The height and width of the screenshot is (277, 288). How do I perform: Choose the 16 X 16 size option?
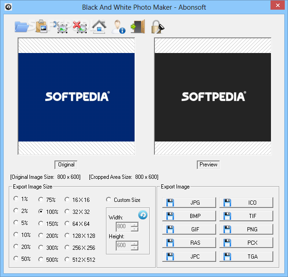[77, 200]
